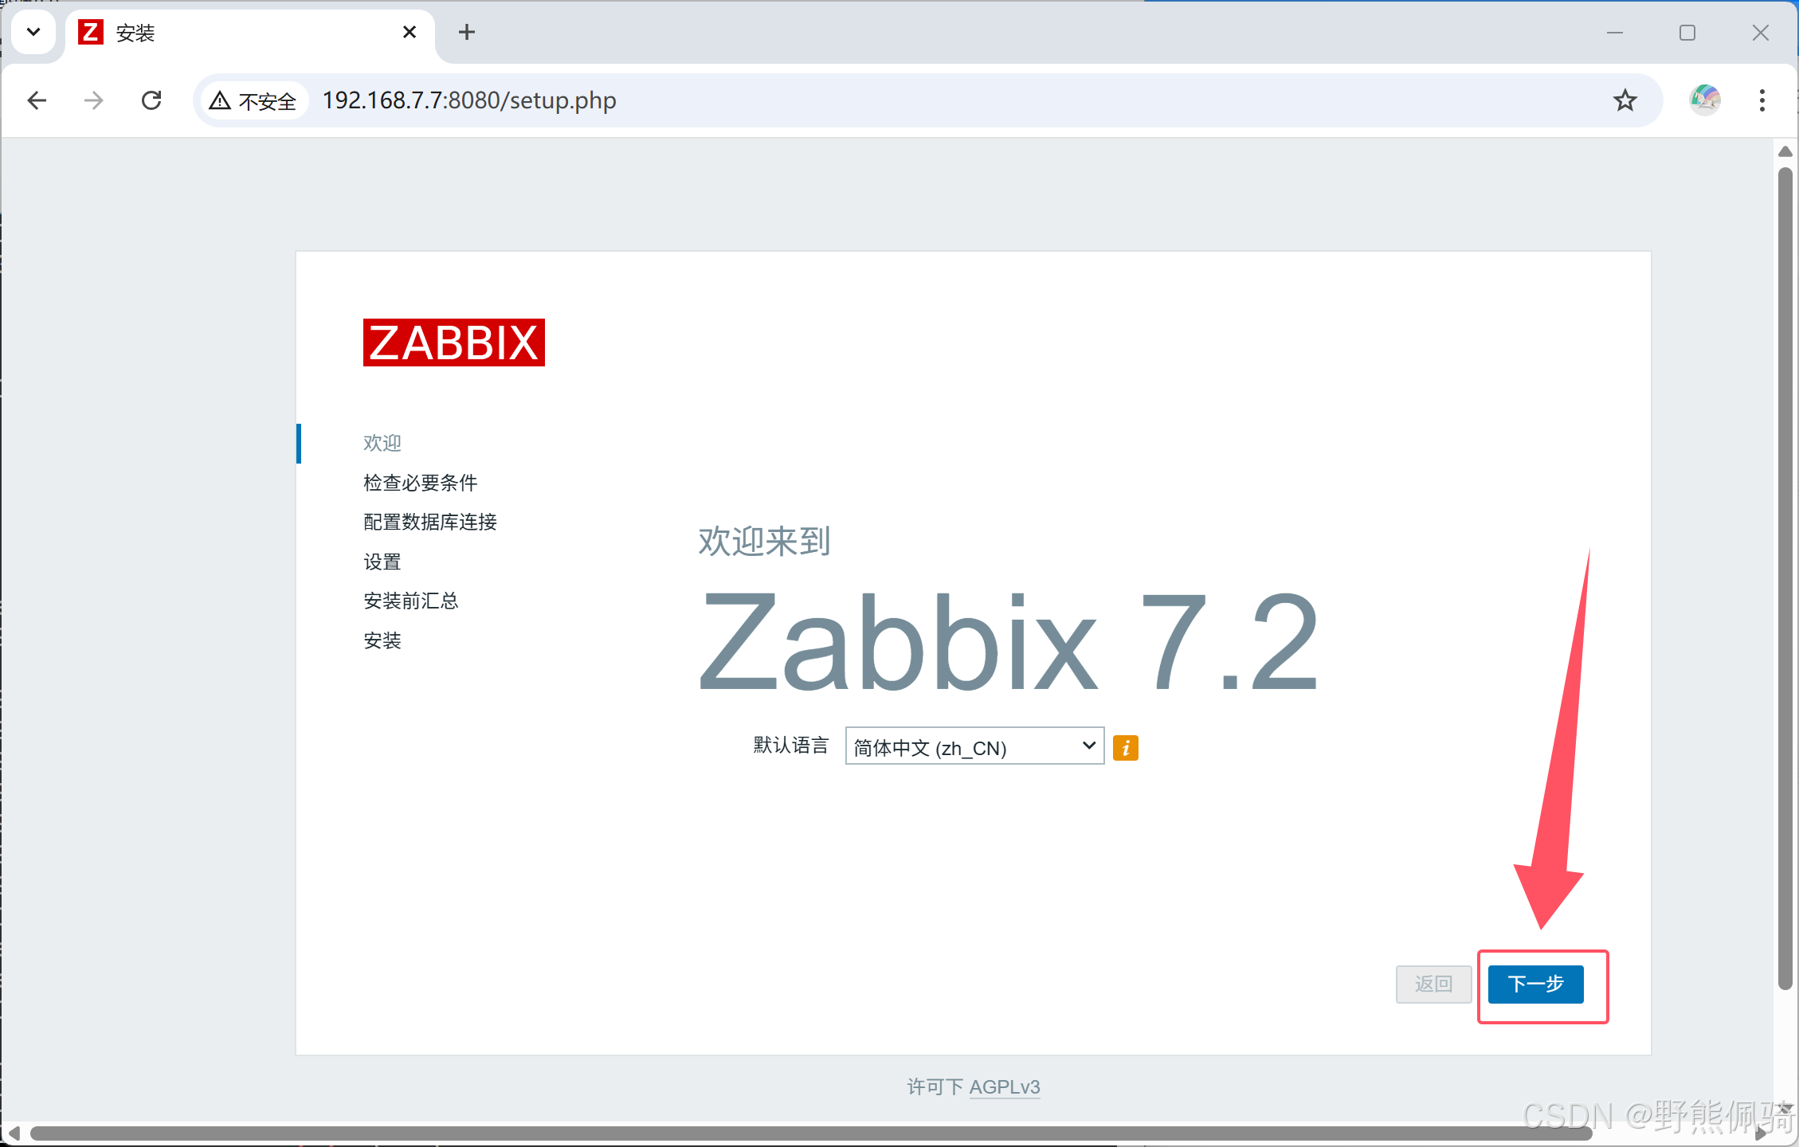Viewport: 1799px width, 1147px height.
Task: Reload the setup page
Action: [151, 100]
